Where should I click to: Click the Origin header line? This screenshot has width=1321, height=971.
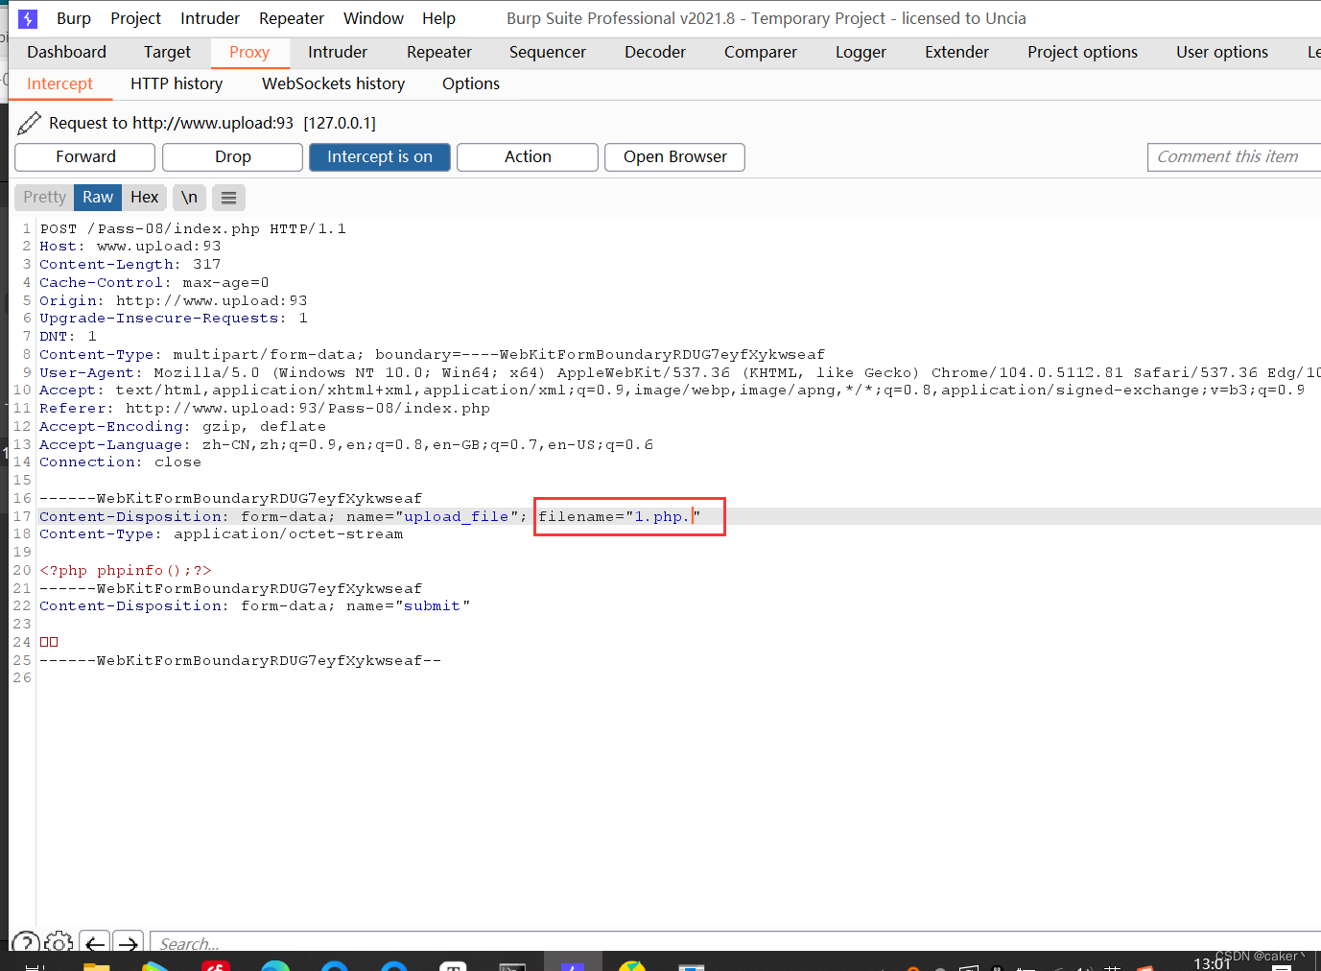tap(174, 301)
